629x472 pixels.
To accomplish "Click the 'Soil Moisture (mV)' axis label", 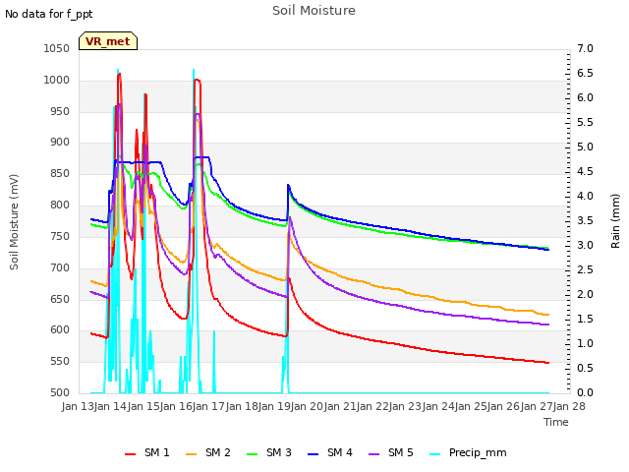I will [x=14, y=222].
